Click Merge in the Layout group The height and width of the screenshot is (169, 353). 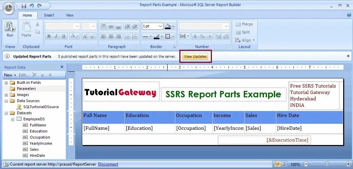click(244, 24)
